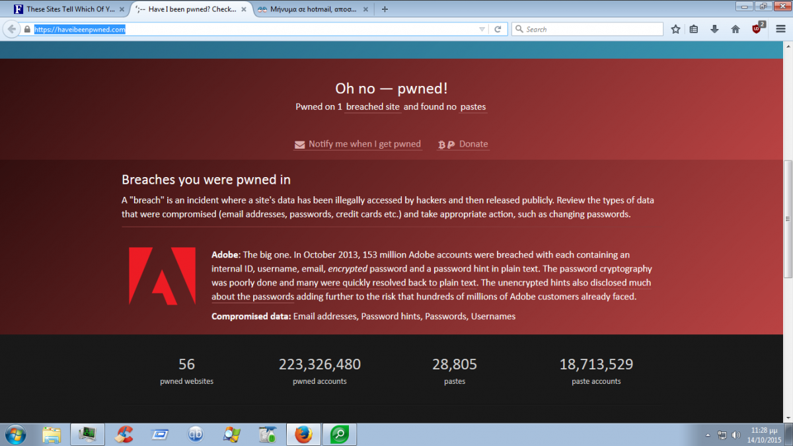
Task: Open the green spray-bottle app in taskbar
Action: (x=268, y=434)
